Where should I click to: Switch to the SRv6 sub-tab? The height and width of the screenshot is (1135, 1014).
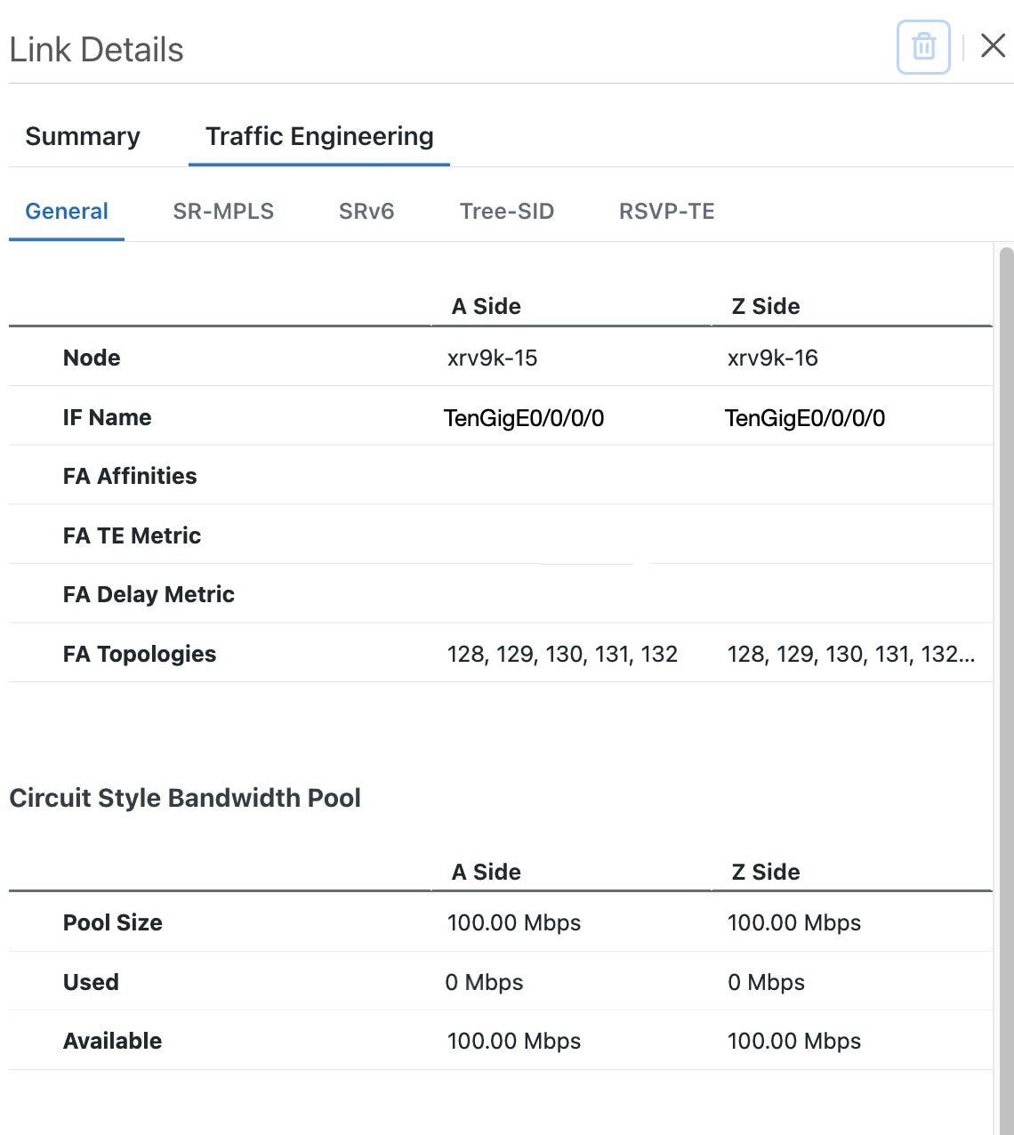(366, 211)
